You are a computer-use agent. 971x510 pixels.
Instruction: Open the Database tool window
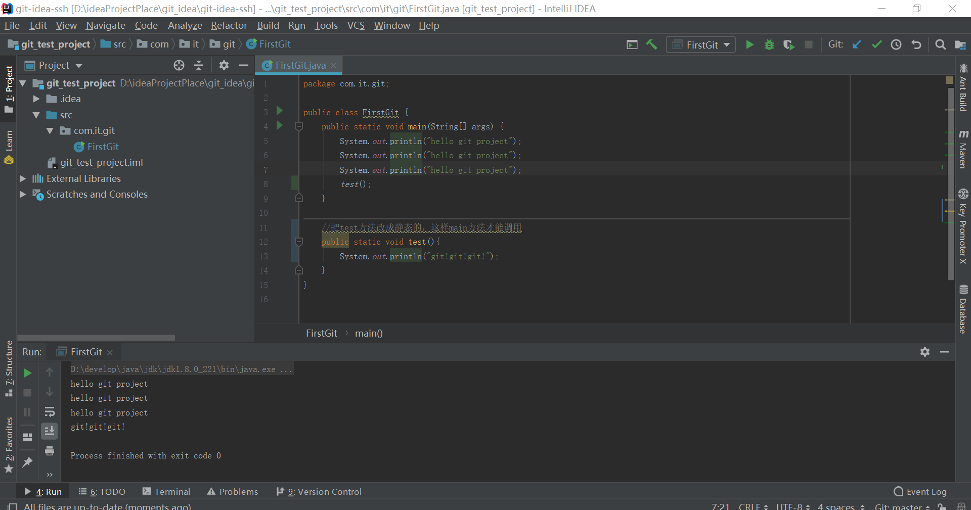[x=963, y=309]
